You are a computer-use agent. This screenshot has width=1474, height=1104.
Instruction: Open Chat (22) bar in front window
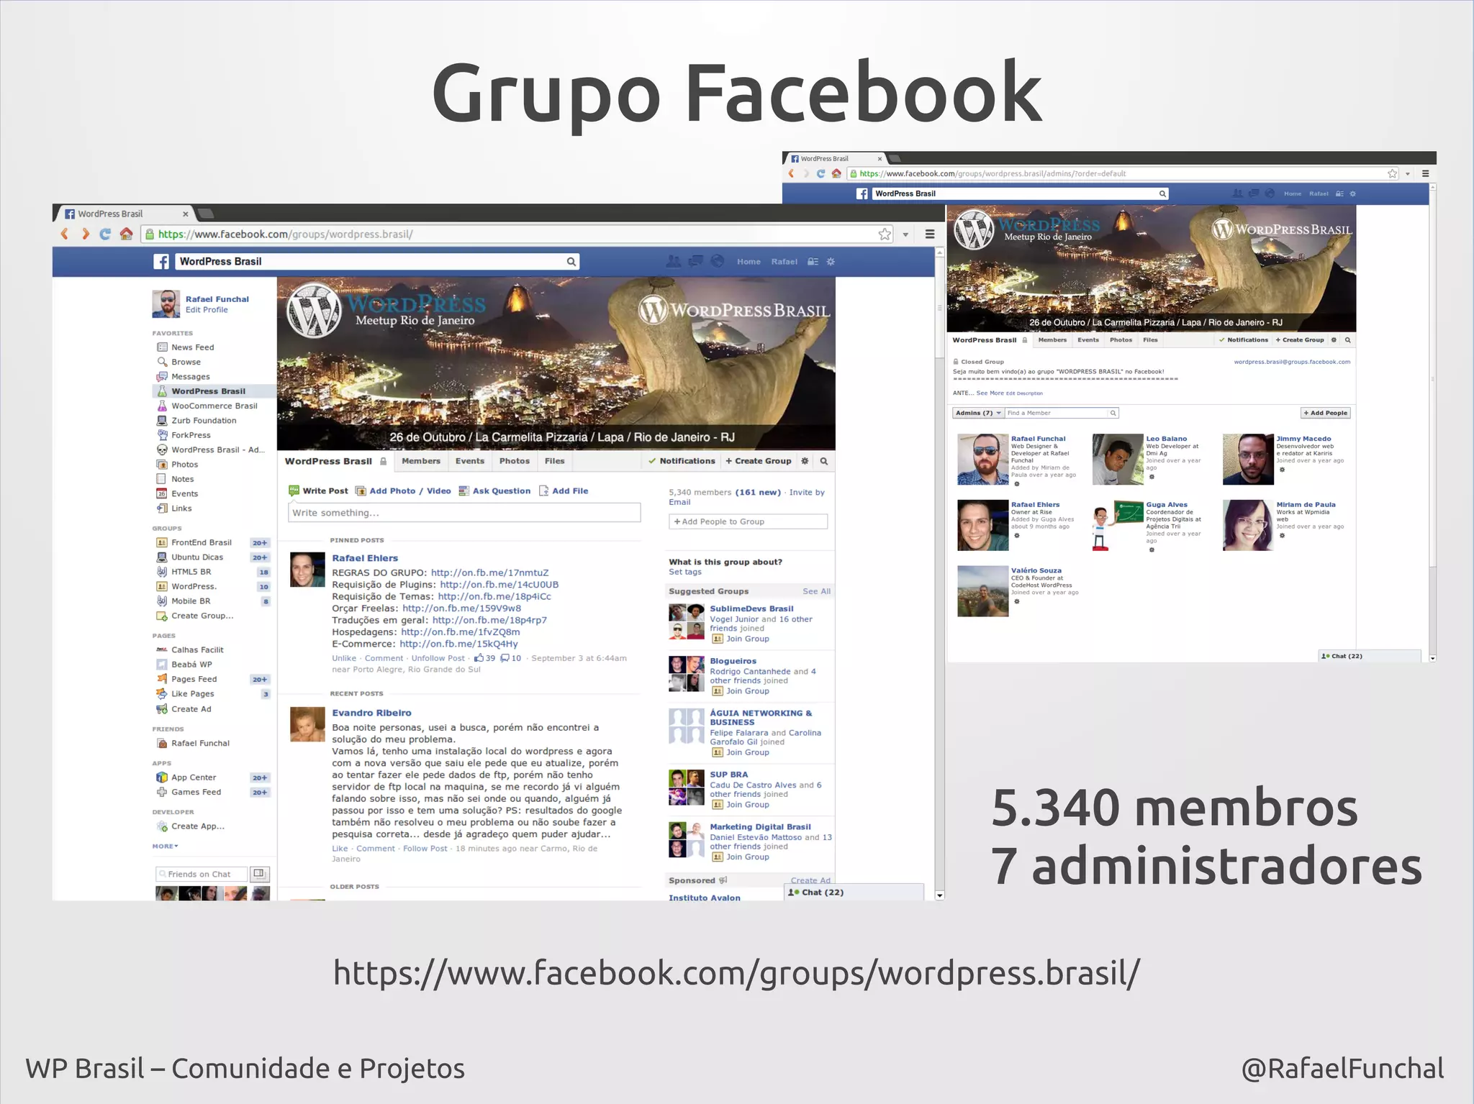point(854,892)
